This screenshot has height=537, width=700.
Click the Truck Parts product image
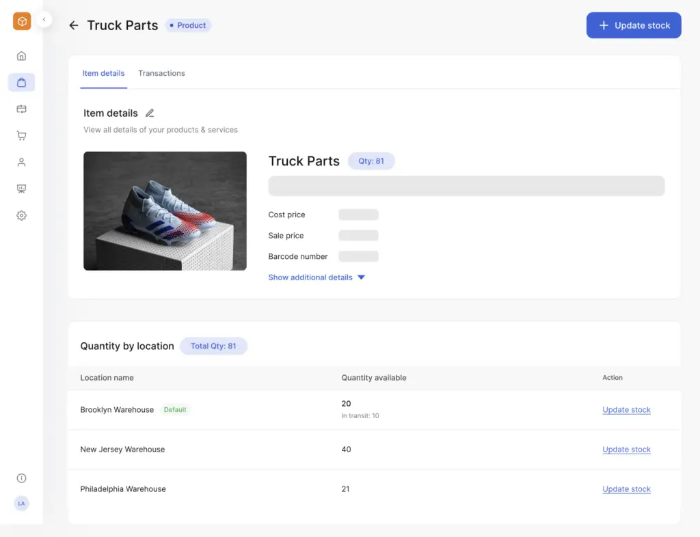pos(165,210)
